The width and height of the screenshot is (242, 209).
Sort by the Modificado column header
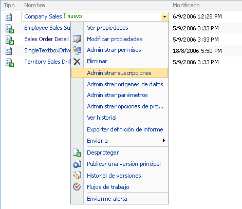pos(186,5)
